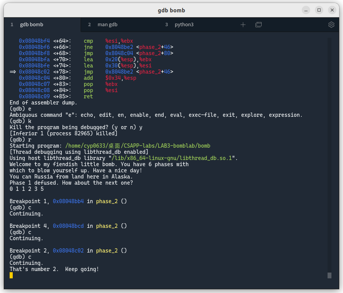Image resolution: width=343 pixels, height=293 pixels.
Task: Maximize the gdb bomb window
Action: (319, 10)
